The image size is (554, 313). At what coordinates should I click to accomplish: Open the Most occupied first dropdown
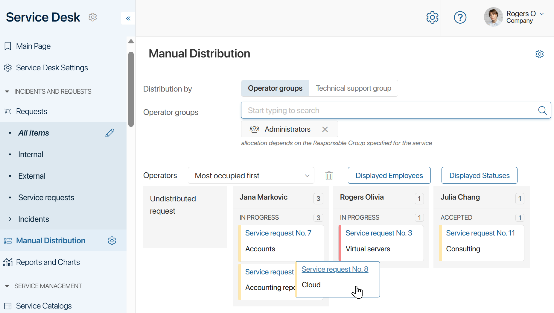tap(251, 175)
